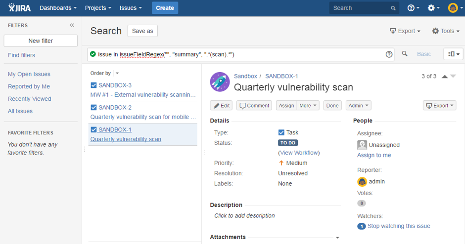
Task: Click Stop watching this issue
Action: [x=399, y=226]
